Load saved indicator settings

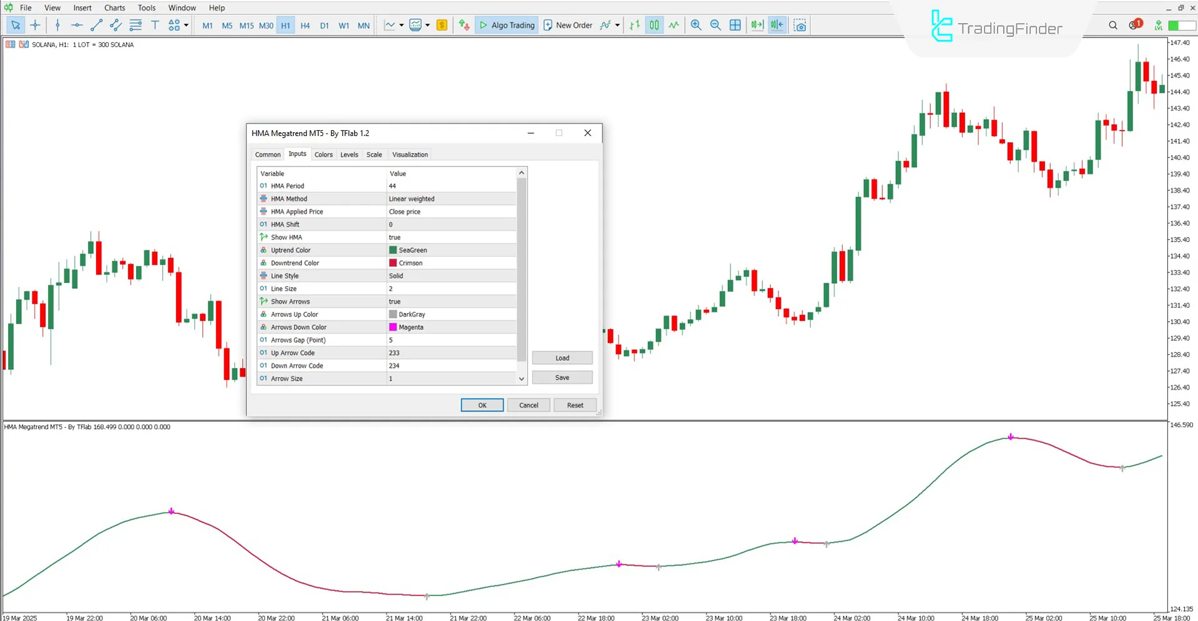coord(561,357)
